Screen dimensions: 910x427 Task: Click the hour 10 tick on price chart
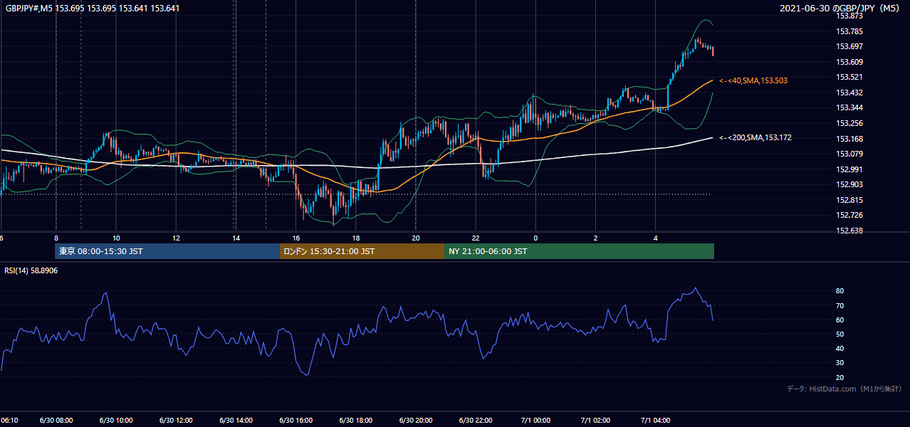click(x=115, y=238)
